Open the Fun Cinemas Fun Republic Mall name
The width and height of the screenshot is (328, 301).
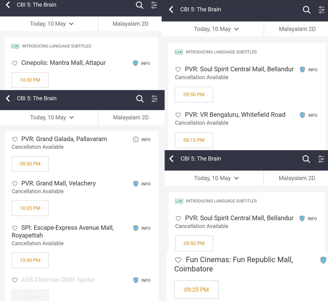[x=234, y=264]
